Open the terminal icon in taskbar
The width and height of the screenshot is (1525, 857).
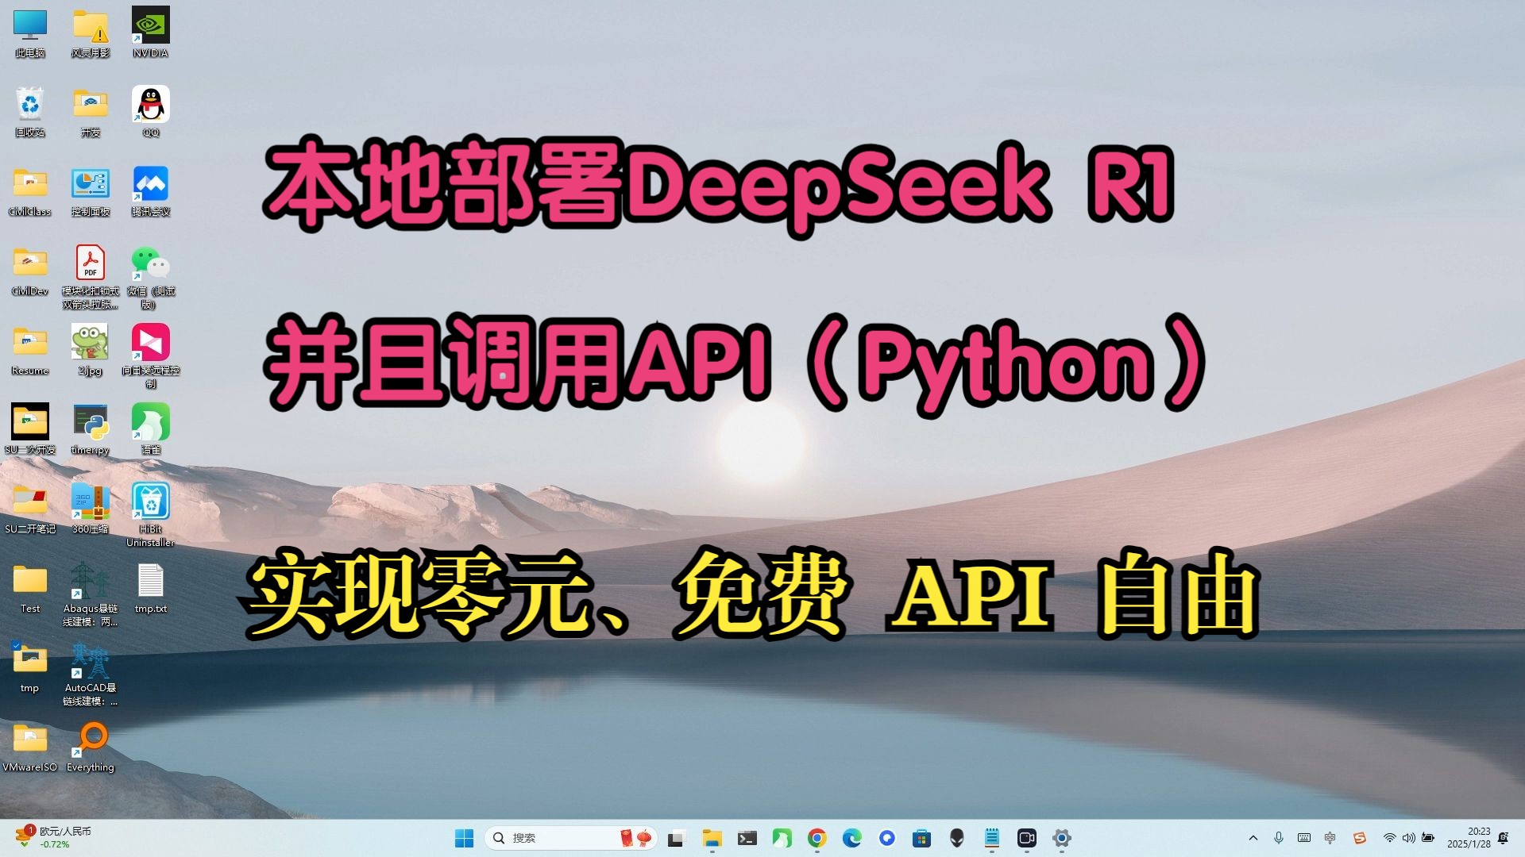coord(747,838)
